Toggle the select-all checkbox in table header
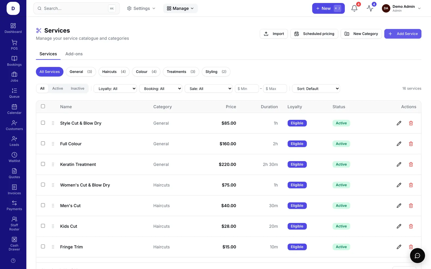431x269 pixels. tap(43, 106)
